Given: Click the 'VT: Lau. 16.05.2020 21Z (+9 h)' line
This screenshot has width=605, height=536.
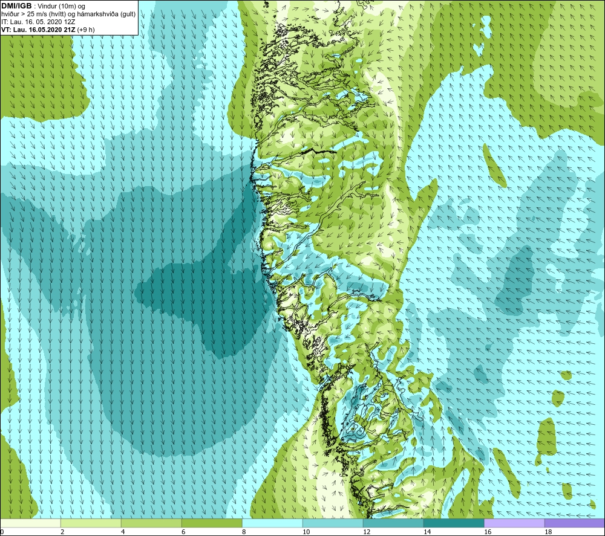Looking at the screenshot, I should [x=48, y=30].
